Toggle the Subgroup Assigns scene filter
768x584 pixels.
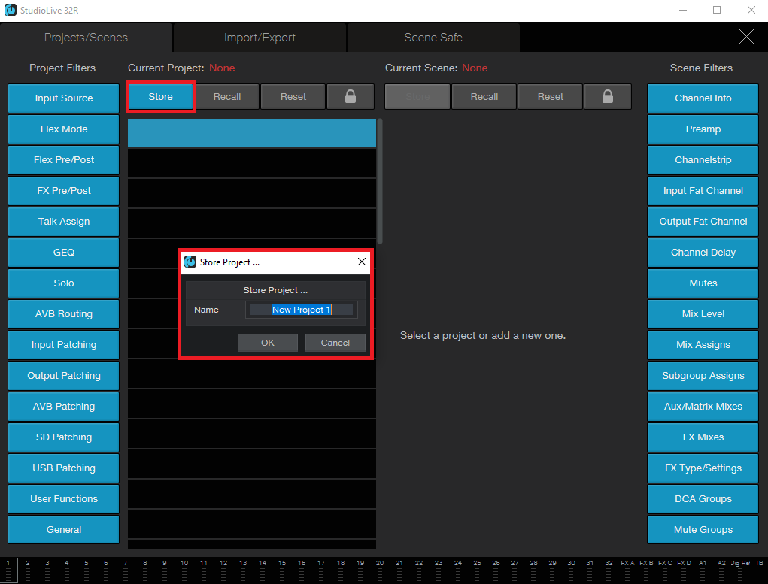tap(703, 376)
